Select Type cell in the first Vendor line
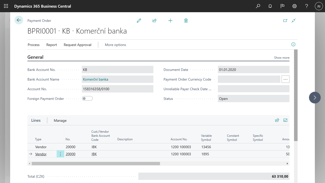This screenshot has width=325, height=183. (x=41, y=147)
